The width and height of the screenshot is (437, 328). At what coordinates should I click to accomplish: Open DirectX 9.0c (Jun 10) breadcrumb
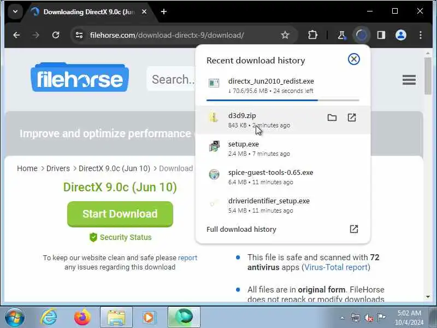pos(114,168)
